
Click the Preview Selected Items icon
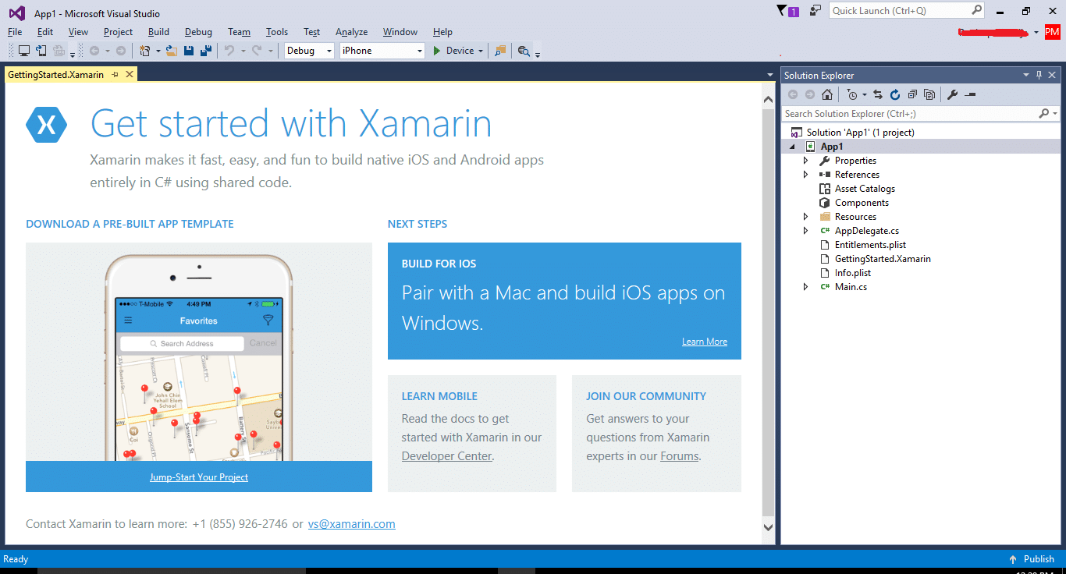(x=970, y=94)
